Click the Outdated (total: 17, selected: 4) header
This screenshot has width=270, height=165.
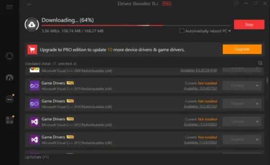pos(51,64)
